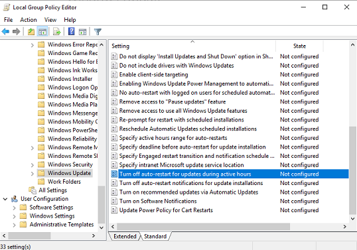Click the Back arrow toolbar icon

[x=5, y=31]
